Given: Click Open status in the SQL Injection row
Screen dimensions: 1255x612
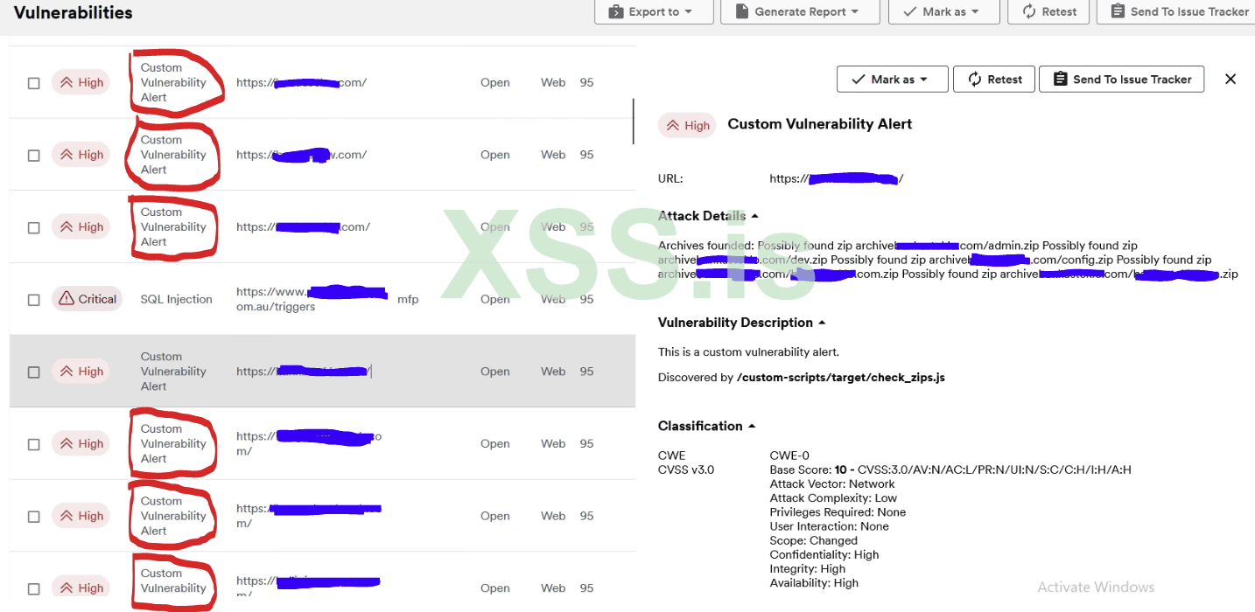Looking at the screenshot, I should [x=495, y=299].
